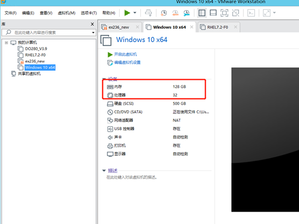
Task: Click the virtual machine screen preview
Action: pyautogui.click(x=265, y=140)
